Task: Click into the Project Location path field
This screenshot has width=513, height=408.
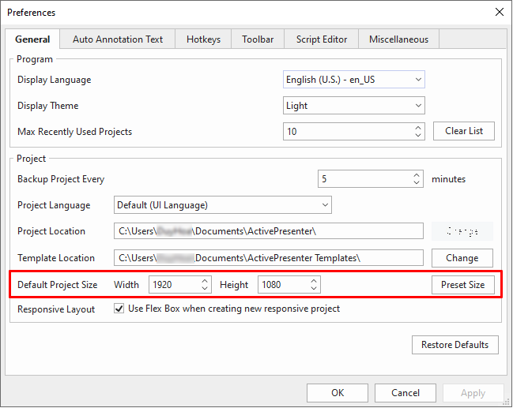Action: 269,231
